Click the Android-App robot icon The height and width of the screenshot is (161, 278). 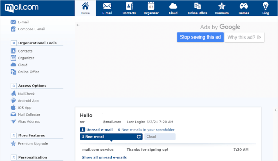point(13,100)
